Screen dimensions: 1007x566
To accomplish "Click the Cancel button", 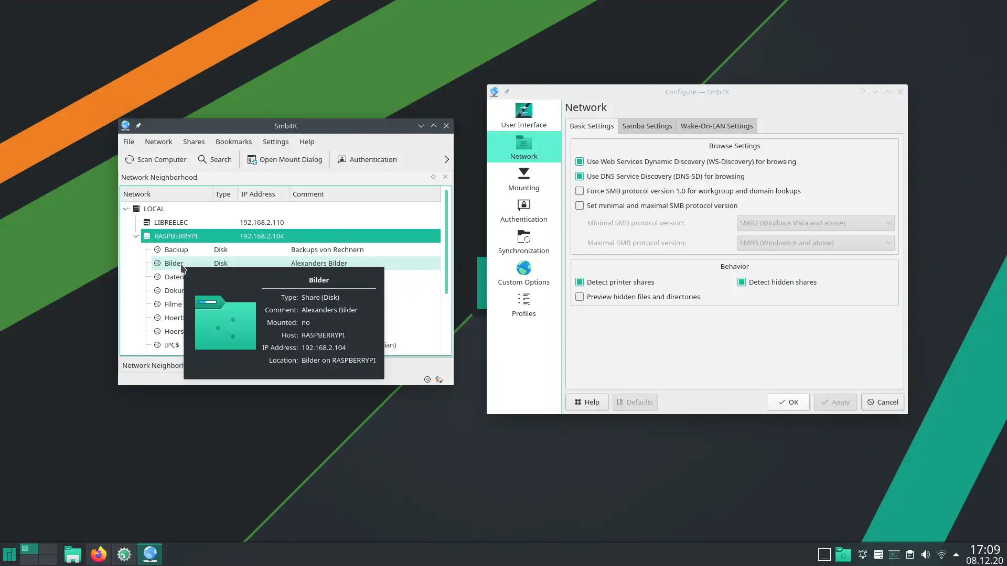I will click(x=882, y=402).
